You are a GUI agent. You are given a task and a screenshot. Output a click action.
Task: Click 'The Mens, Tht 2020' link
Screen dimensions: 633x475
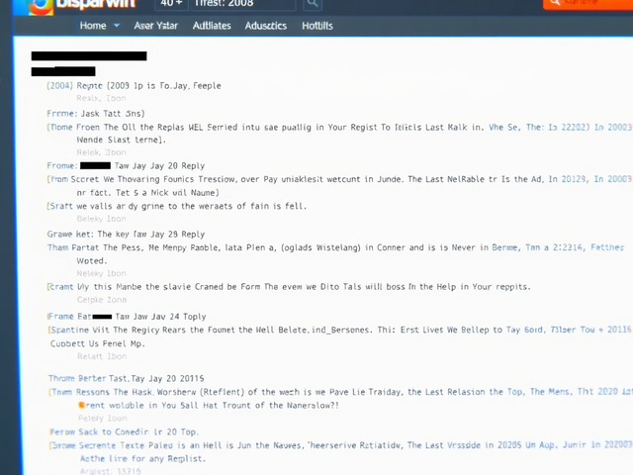pyautogui.click(x=574, y=392)
